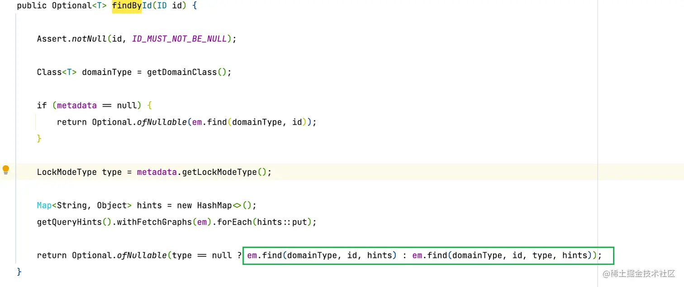Image resolution: width=684 pixels, height=287 pixels.
Task: Click withFetchGraphs method call
Action: coord(154,222)
